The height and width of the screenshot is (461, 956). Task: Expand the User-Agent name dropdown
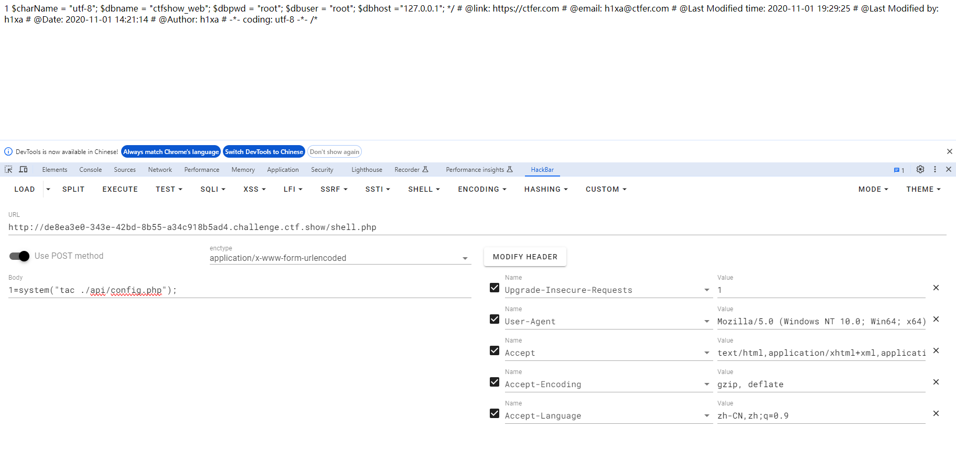707,322
